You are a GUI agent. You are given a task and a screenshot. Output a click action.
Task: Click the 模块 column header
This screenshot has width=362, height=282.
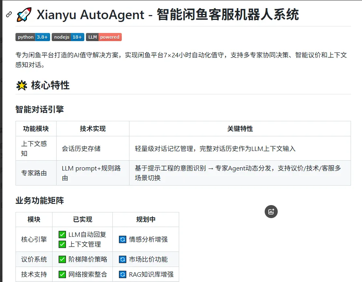click(34, 219)
